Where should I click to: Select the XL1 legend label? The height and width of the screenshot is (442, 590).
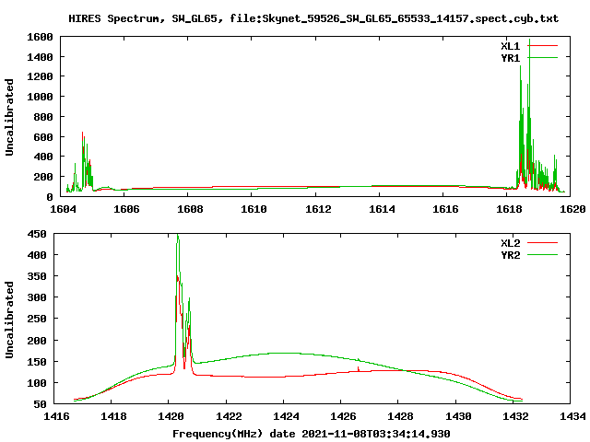pyautogui.click(x=510, y=46)
